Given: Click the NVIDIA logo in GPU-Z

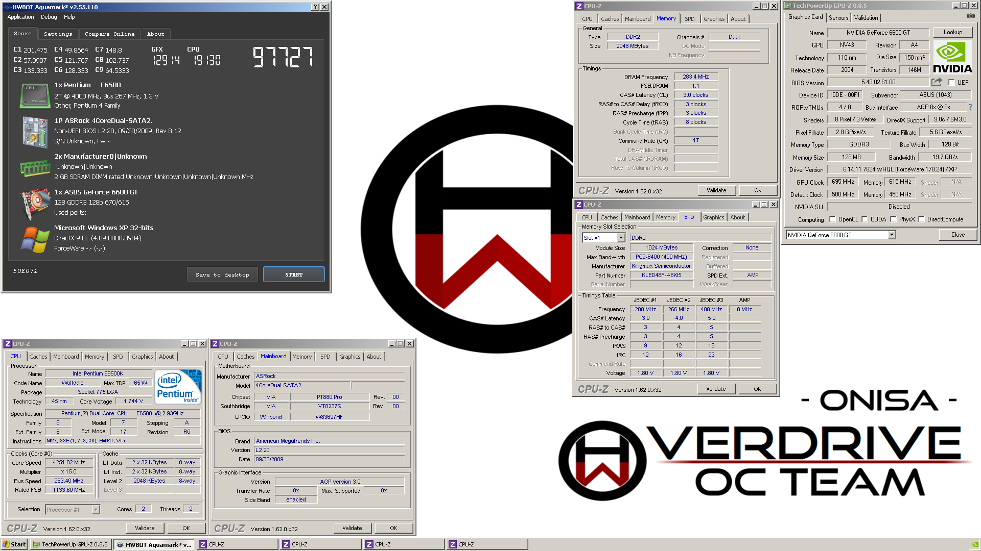Looking at the screenshot, I should (x=952, y=57).
